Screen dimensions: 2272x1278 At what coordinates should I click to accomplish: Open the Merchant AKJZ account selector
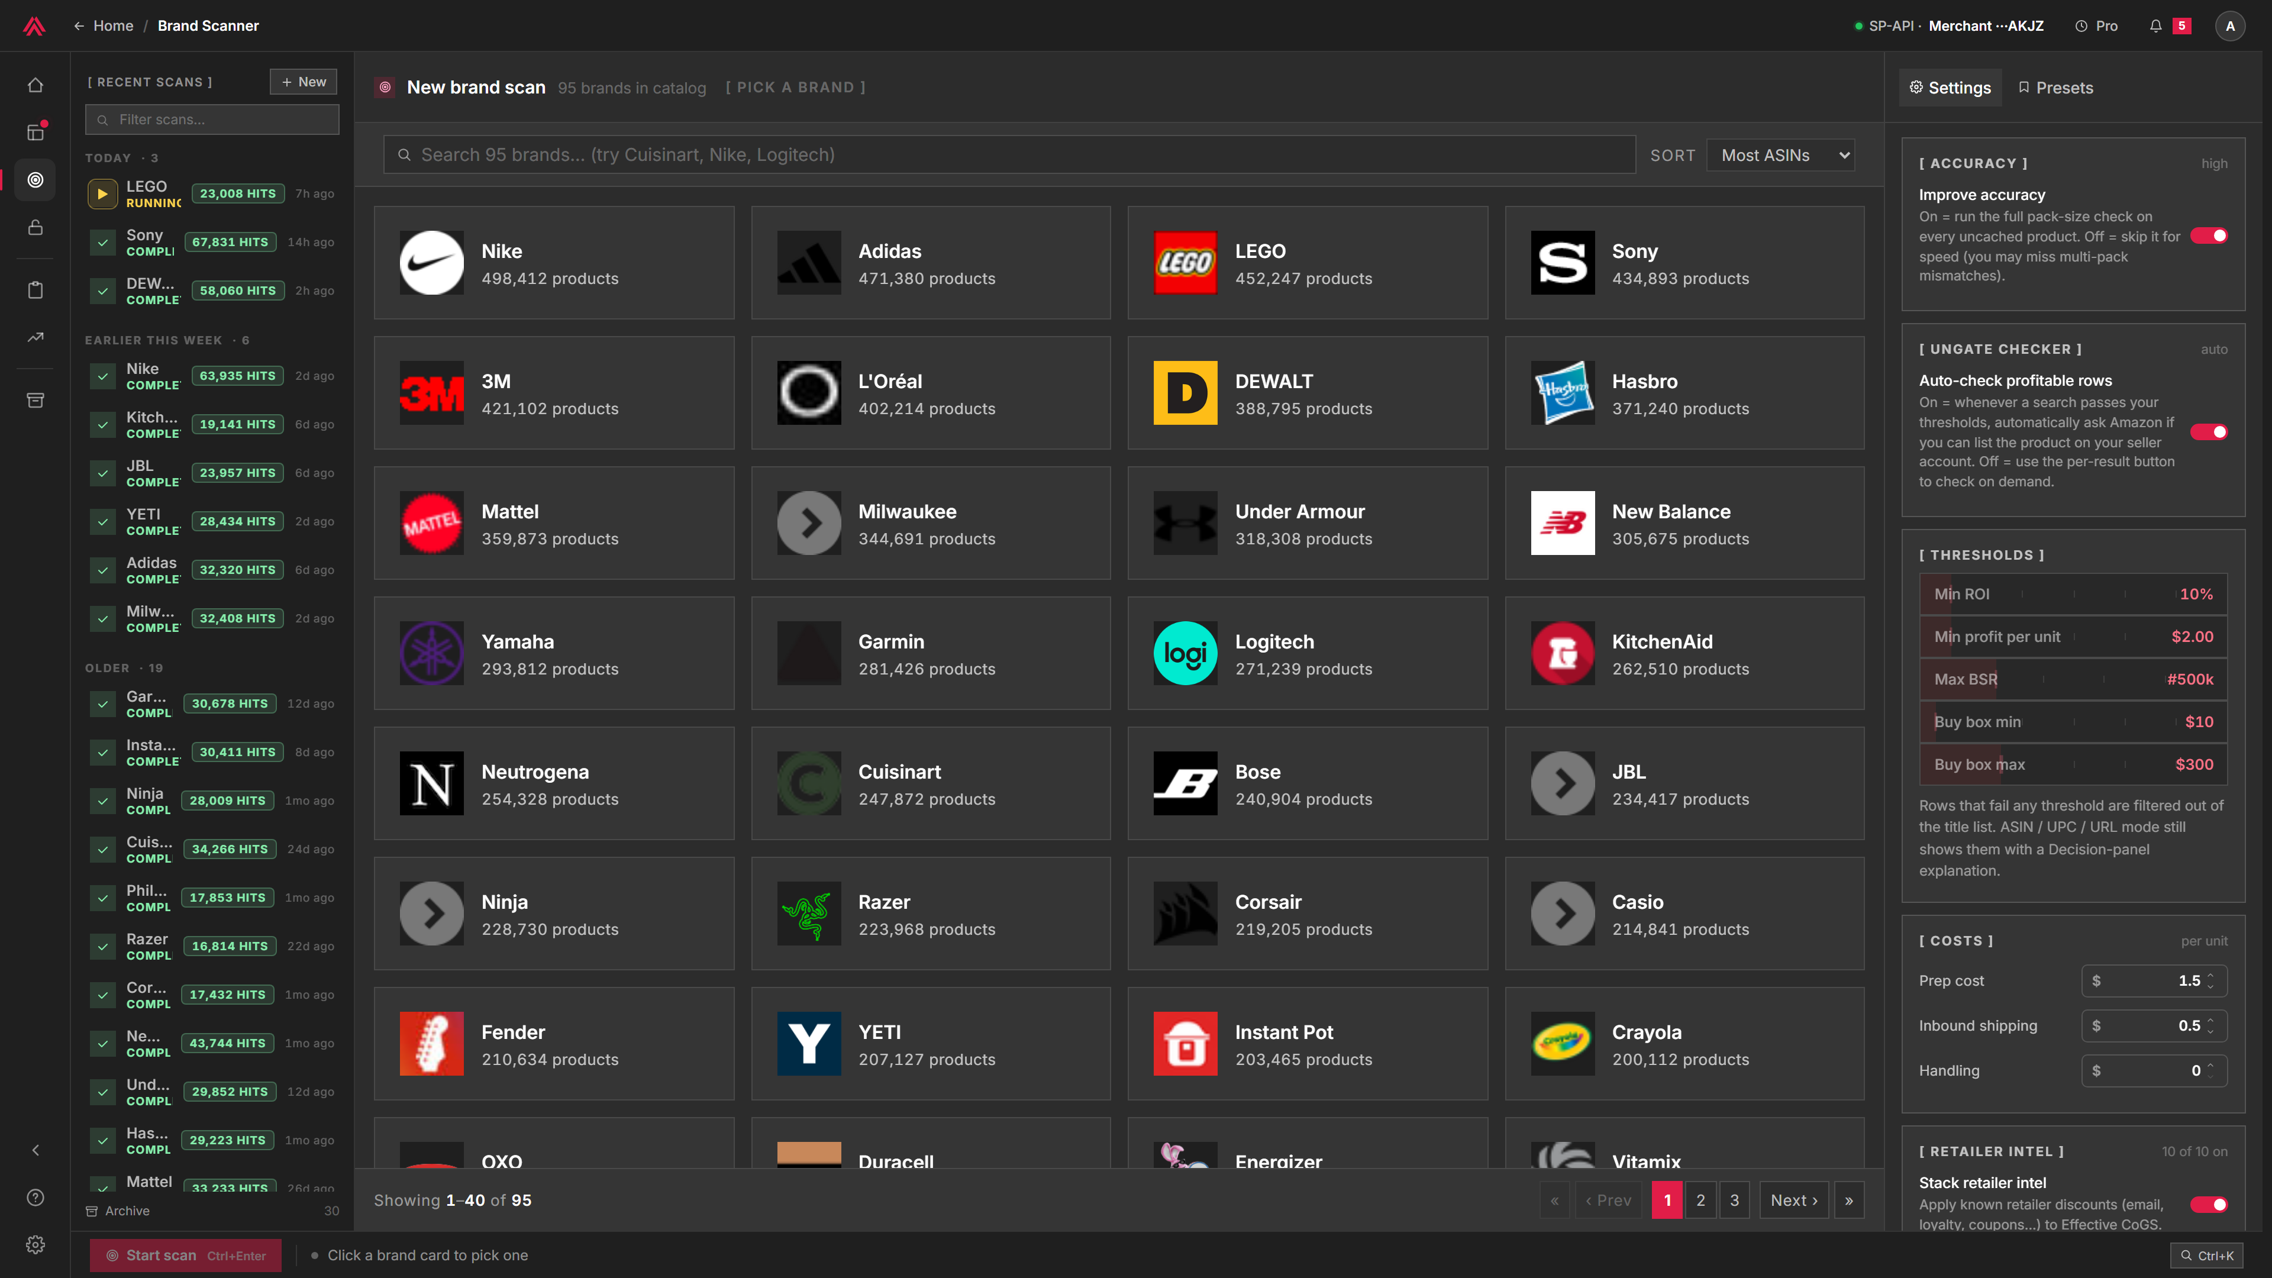tap(1949, 25)
